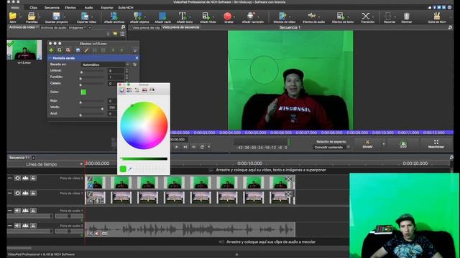The image size is (460, 258).
Task: Toggle the mute icon on the audio clip in the timeline
Action: point(98,234)
